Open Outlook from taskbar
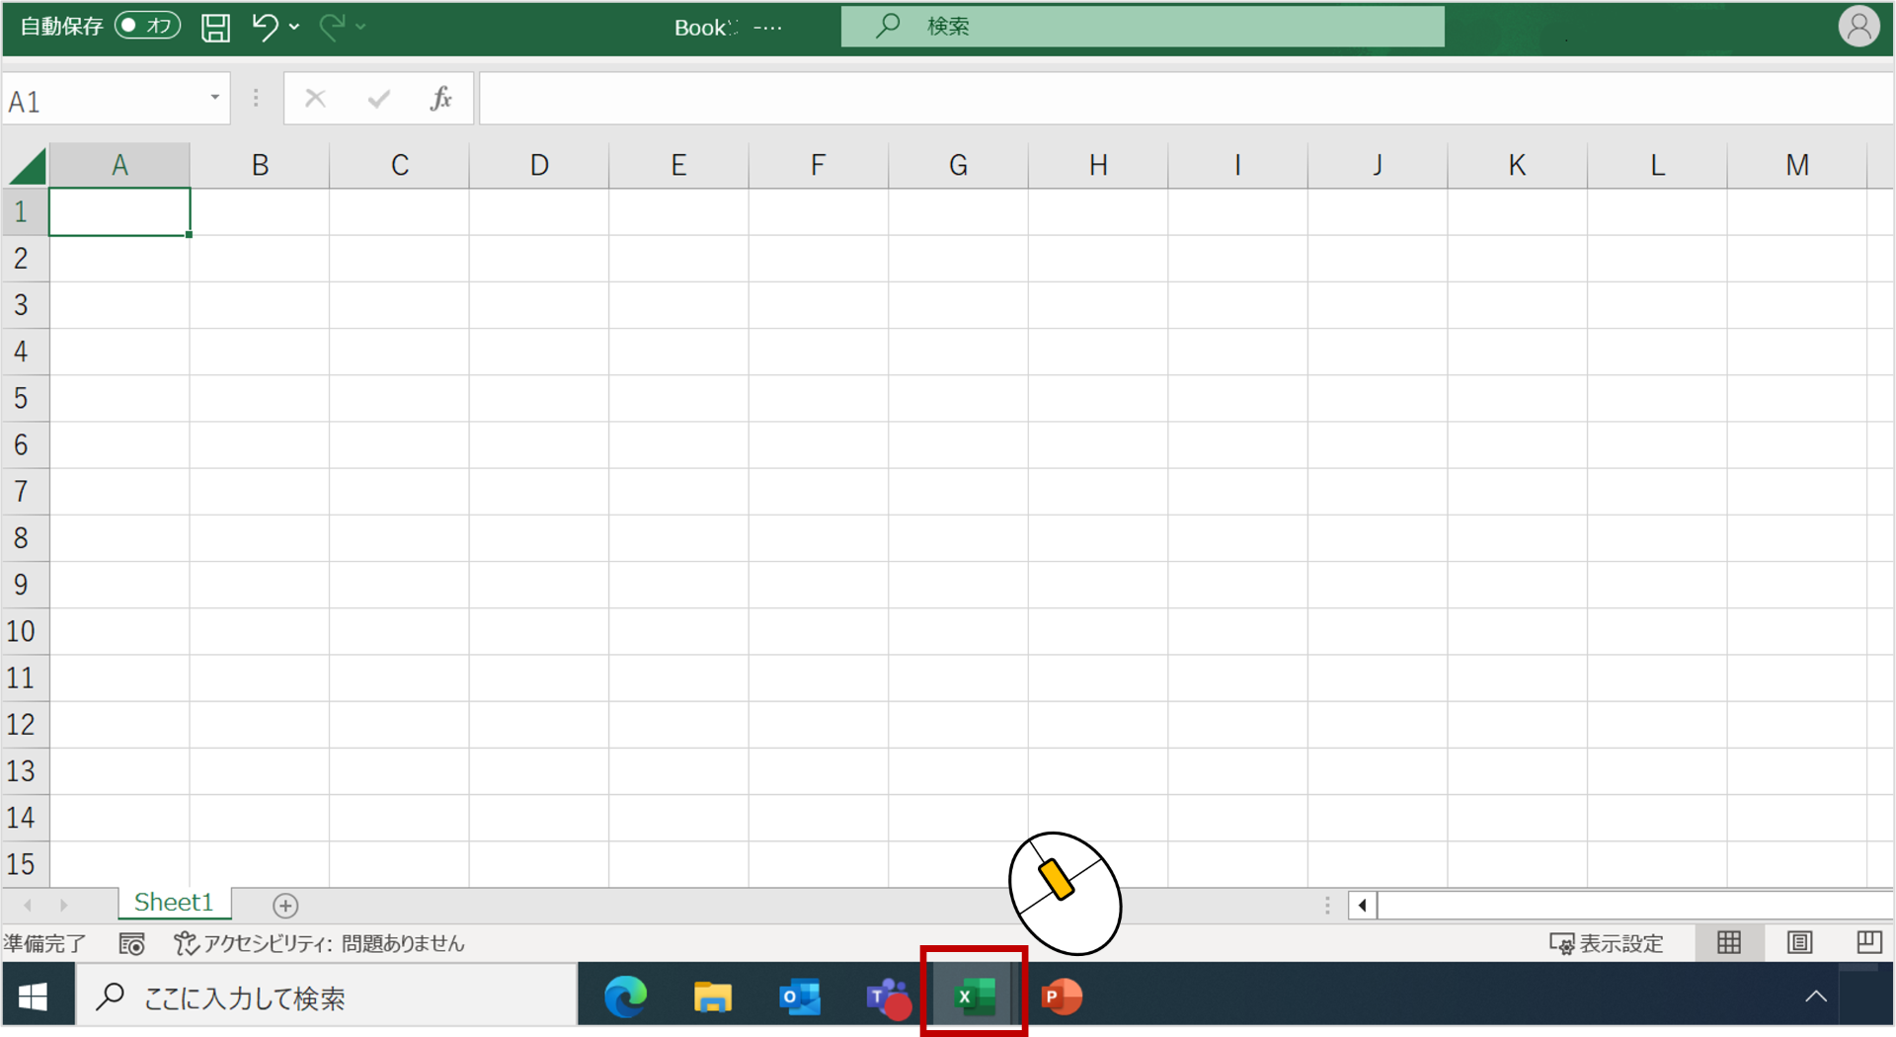1896x1037 pixels. coord(799,997)
